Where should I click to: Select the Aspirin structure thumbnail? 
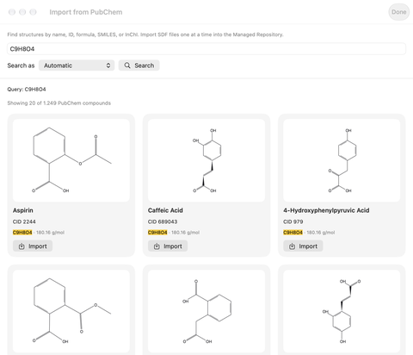pos(71,160)
